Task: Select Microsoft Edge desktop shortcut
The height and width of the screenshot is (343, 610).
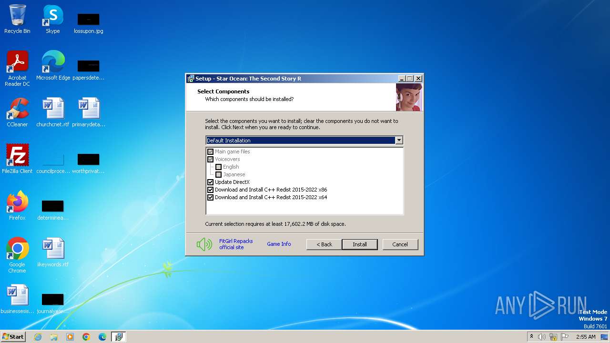Action: click(53, 66)
